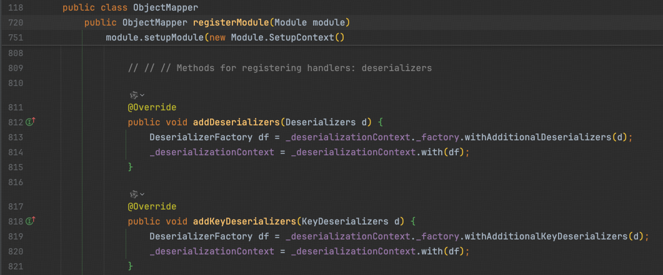Viewport: 663px width, 275px height.
Task: Click the @Override annotation on line 811
Action: click(x=152, y=107)
